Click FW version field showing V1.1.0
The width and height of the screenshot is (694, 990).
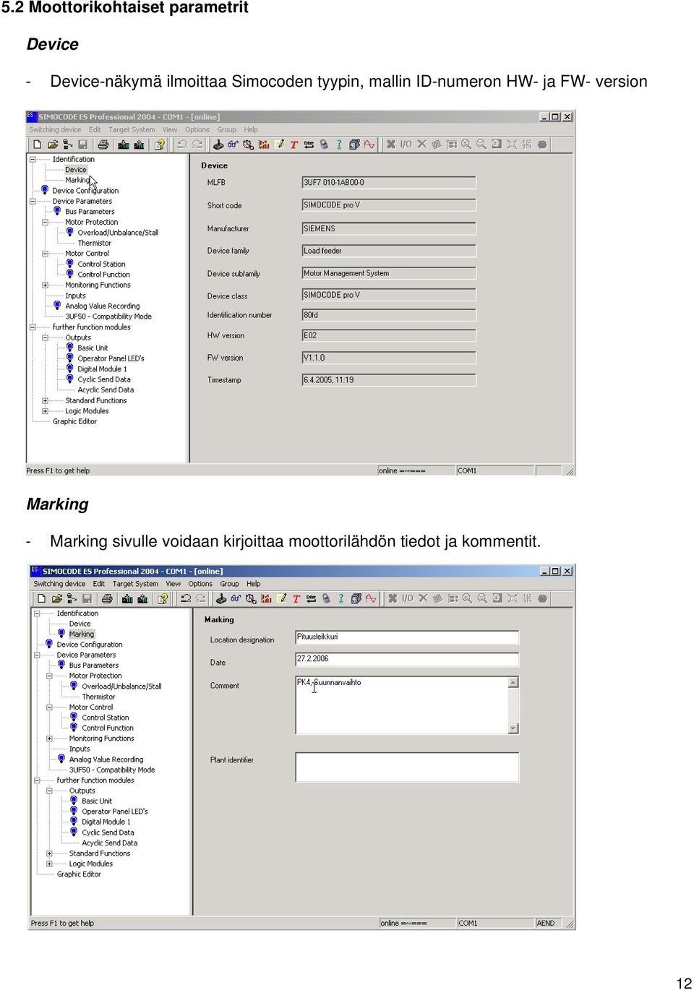click(x=389, y=358)
